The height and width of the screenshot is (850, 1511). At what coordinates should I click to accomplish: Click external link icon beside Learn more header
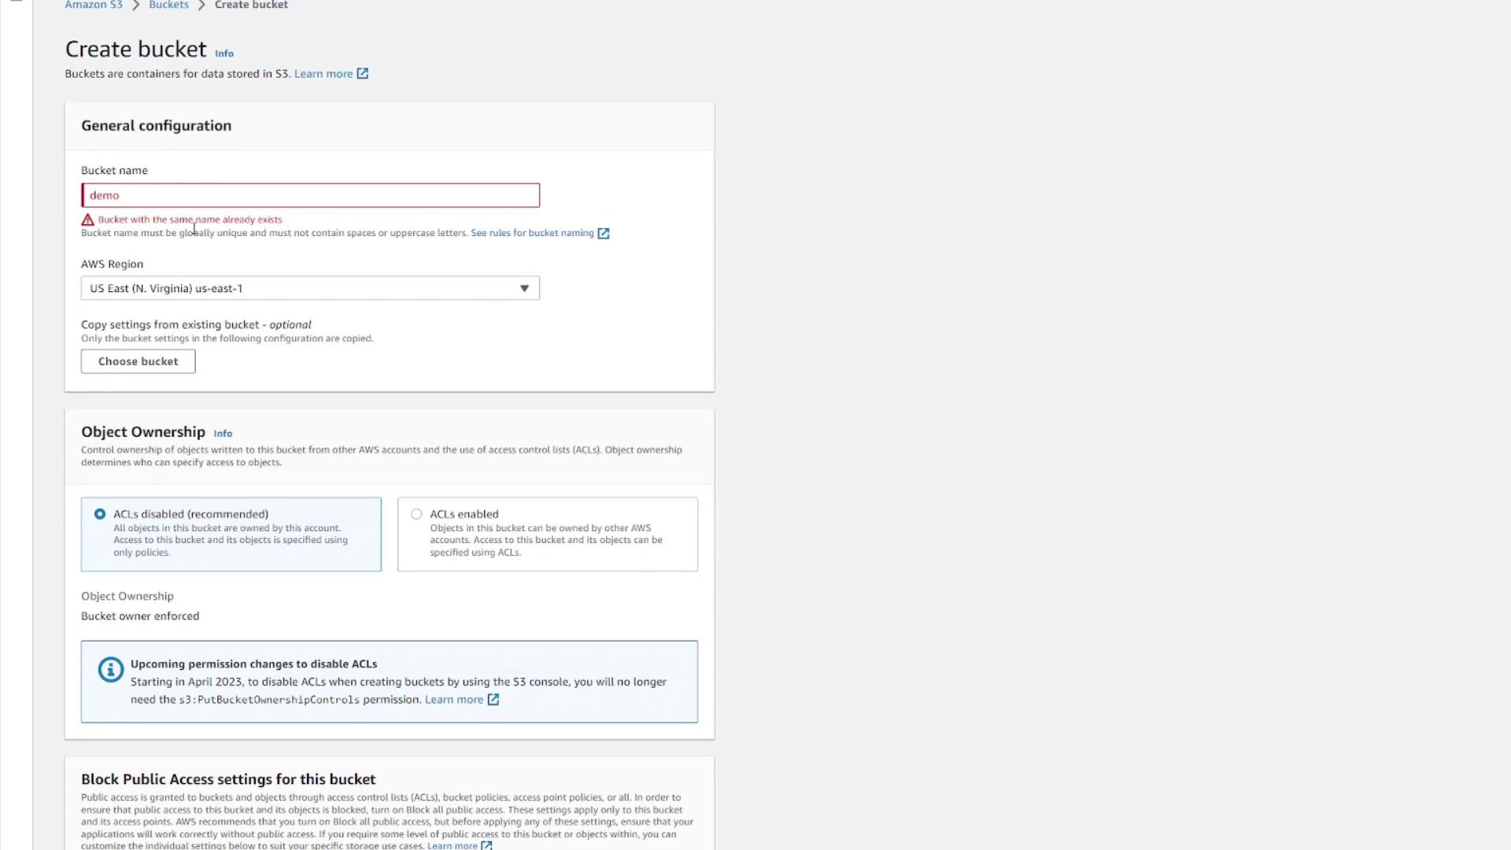pyautogui.click(x=362, y=74)
